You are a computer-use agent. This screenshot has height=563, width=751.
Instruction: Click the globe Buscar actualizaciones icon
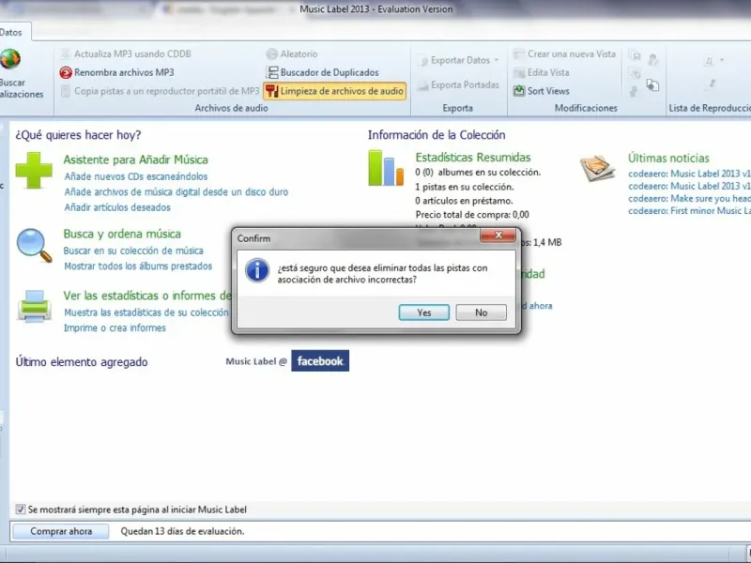coord(10,59)
